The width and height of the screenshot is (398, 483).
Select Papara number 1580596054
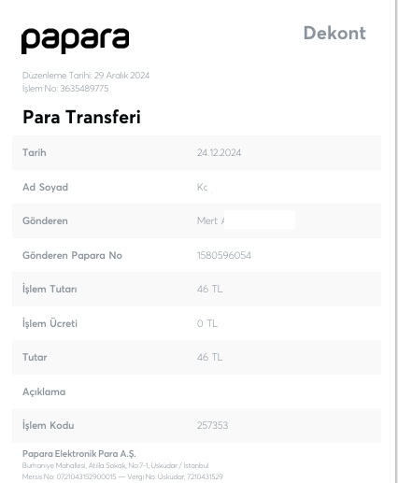224,255
